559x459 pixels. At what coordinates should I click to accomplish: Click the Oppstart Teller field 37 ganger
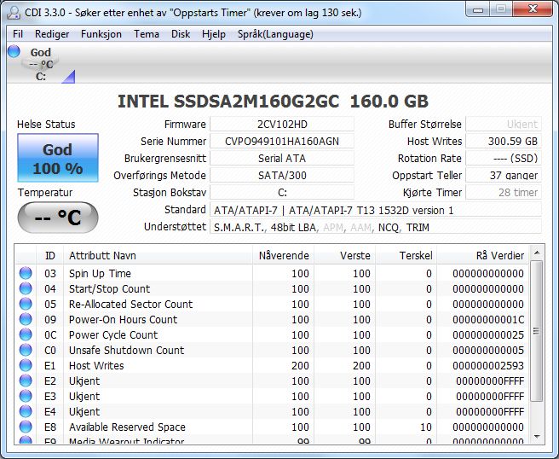(x=504, y=176)
